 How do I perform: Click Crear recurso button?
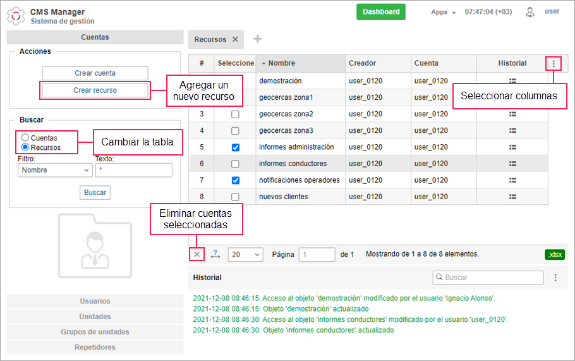[x=95, y=90]
